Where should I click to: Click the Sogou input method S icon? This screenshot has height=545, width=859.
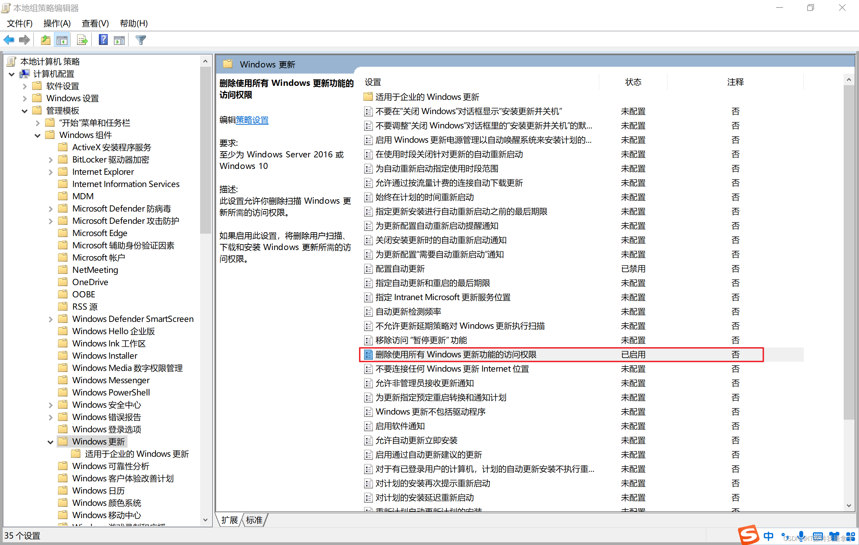[748, 535]
